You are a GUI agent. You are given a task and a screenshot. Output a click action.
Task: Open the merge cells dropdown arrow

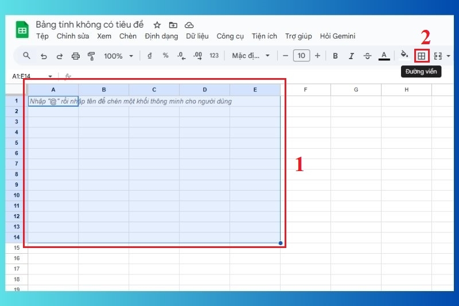[x=449, y=56]
